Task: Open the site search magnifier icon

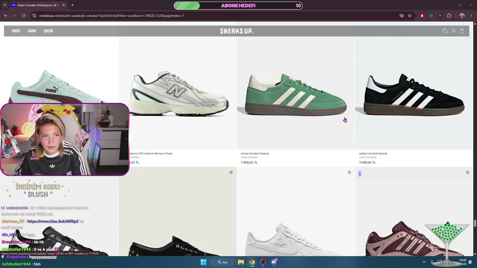Action: point(445,31)
